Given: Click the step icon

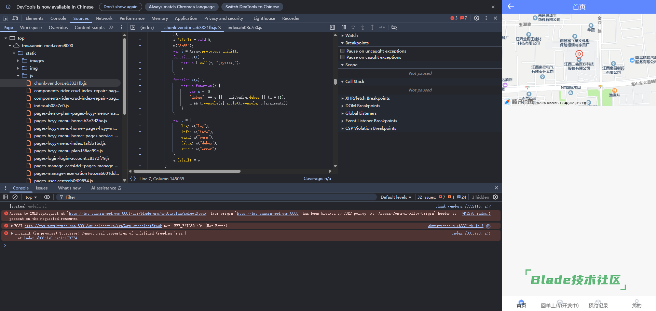Looking at the screenshot, I should pyautogui.click(x=382, y=27).
